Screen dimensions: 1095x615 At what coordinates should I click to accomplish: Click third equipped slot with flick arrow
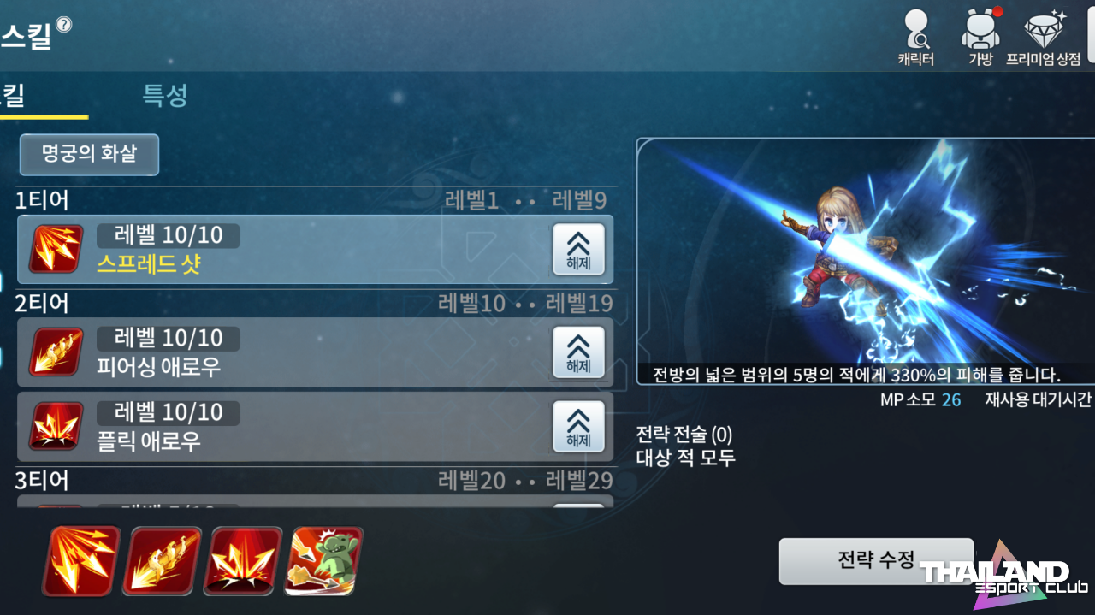click(x=243, y=561)
